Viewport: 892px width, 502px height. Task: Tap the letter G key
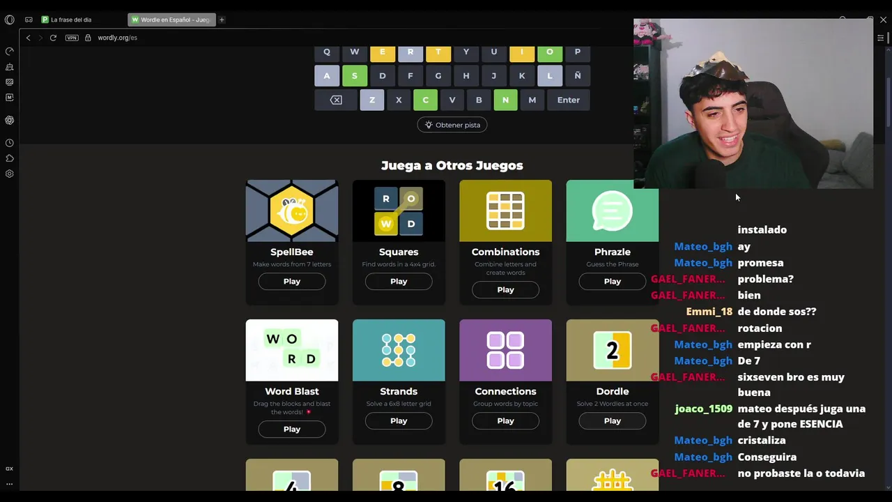(438, 75)
